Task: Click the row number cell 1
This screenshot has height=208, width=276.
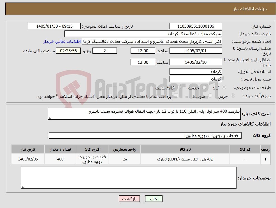Action: (265, 159)
